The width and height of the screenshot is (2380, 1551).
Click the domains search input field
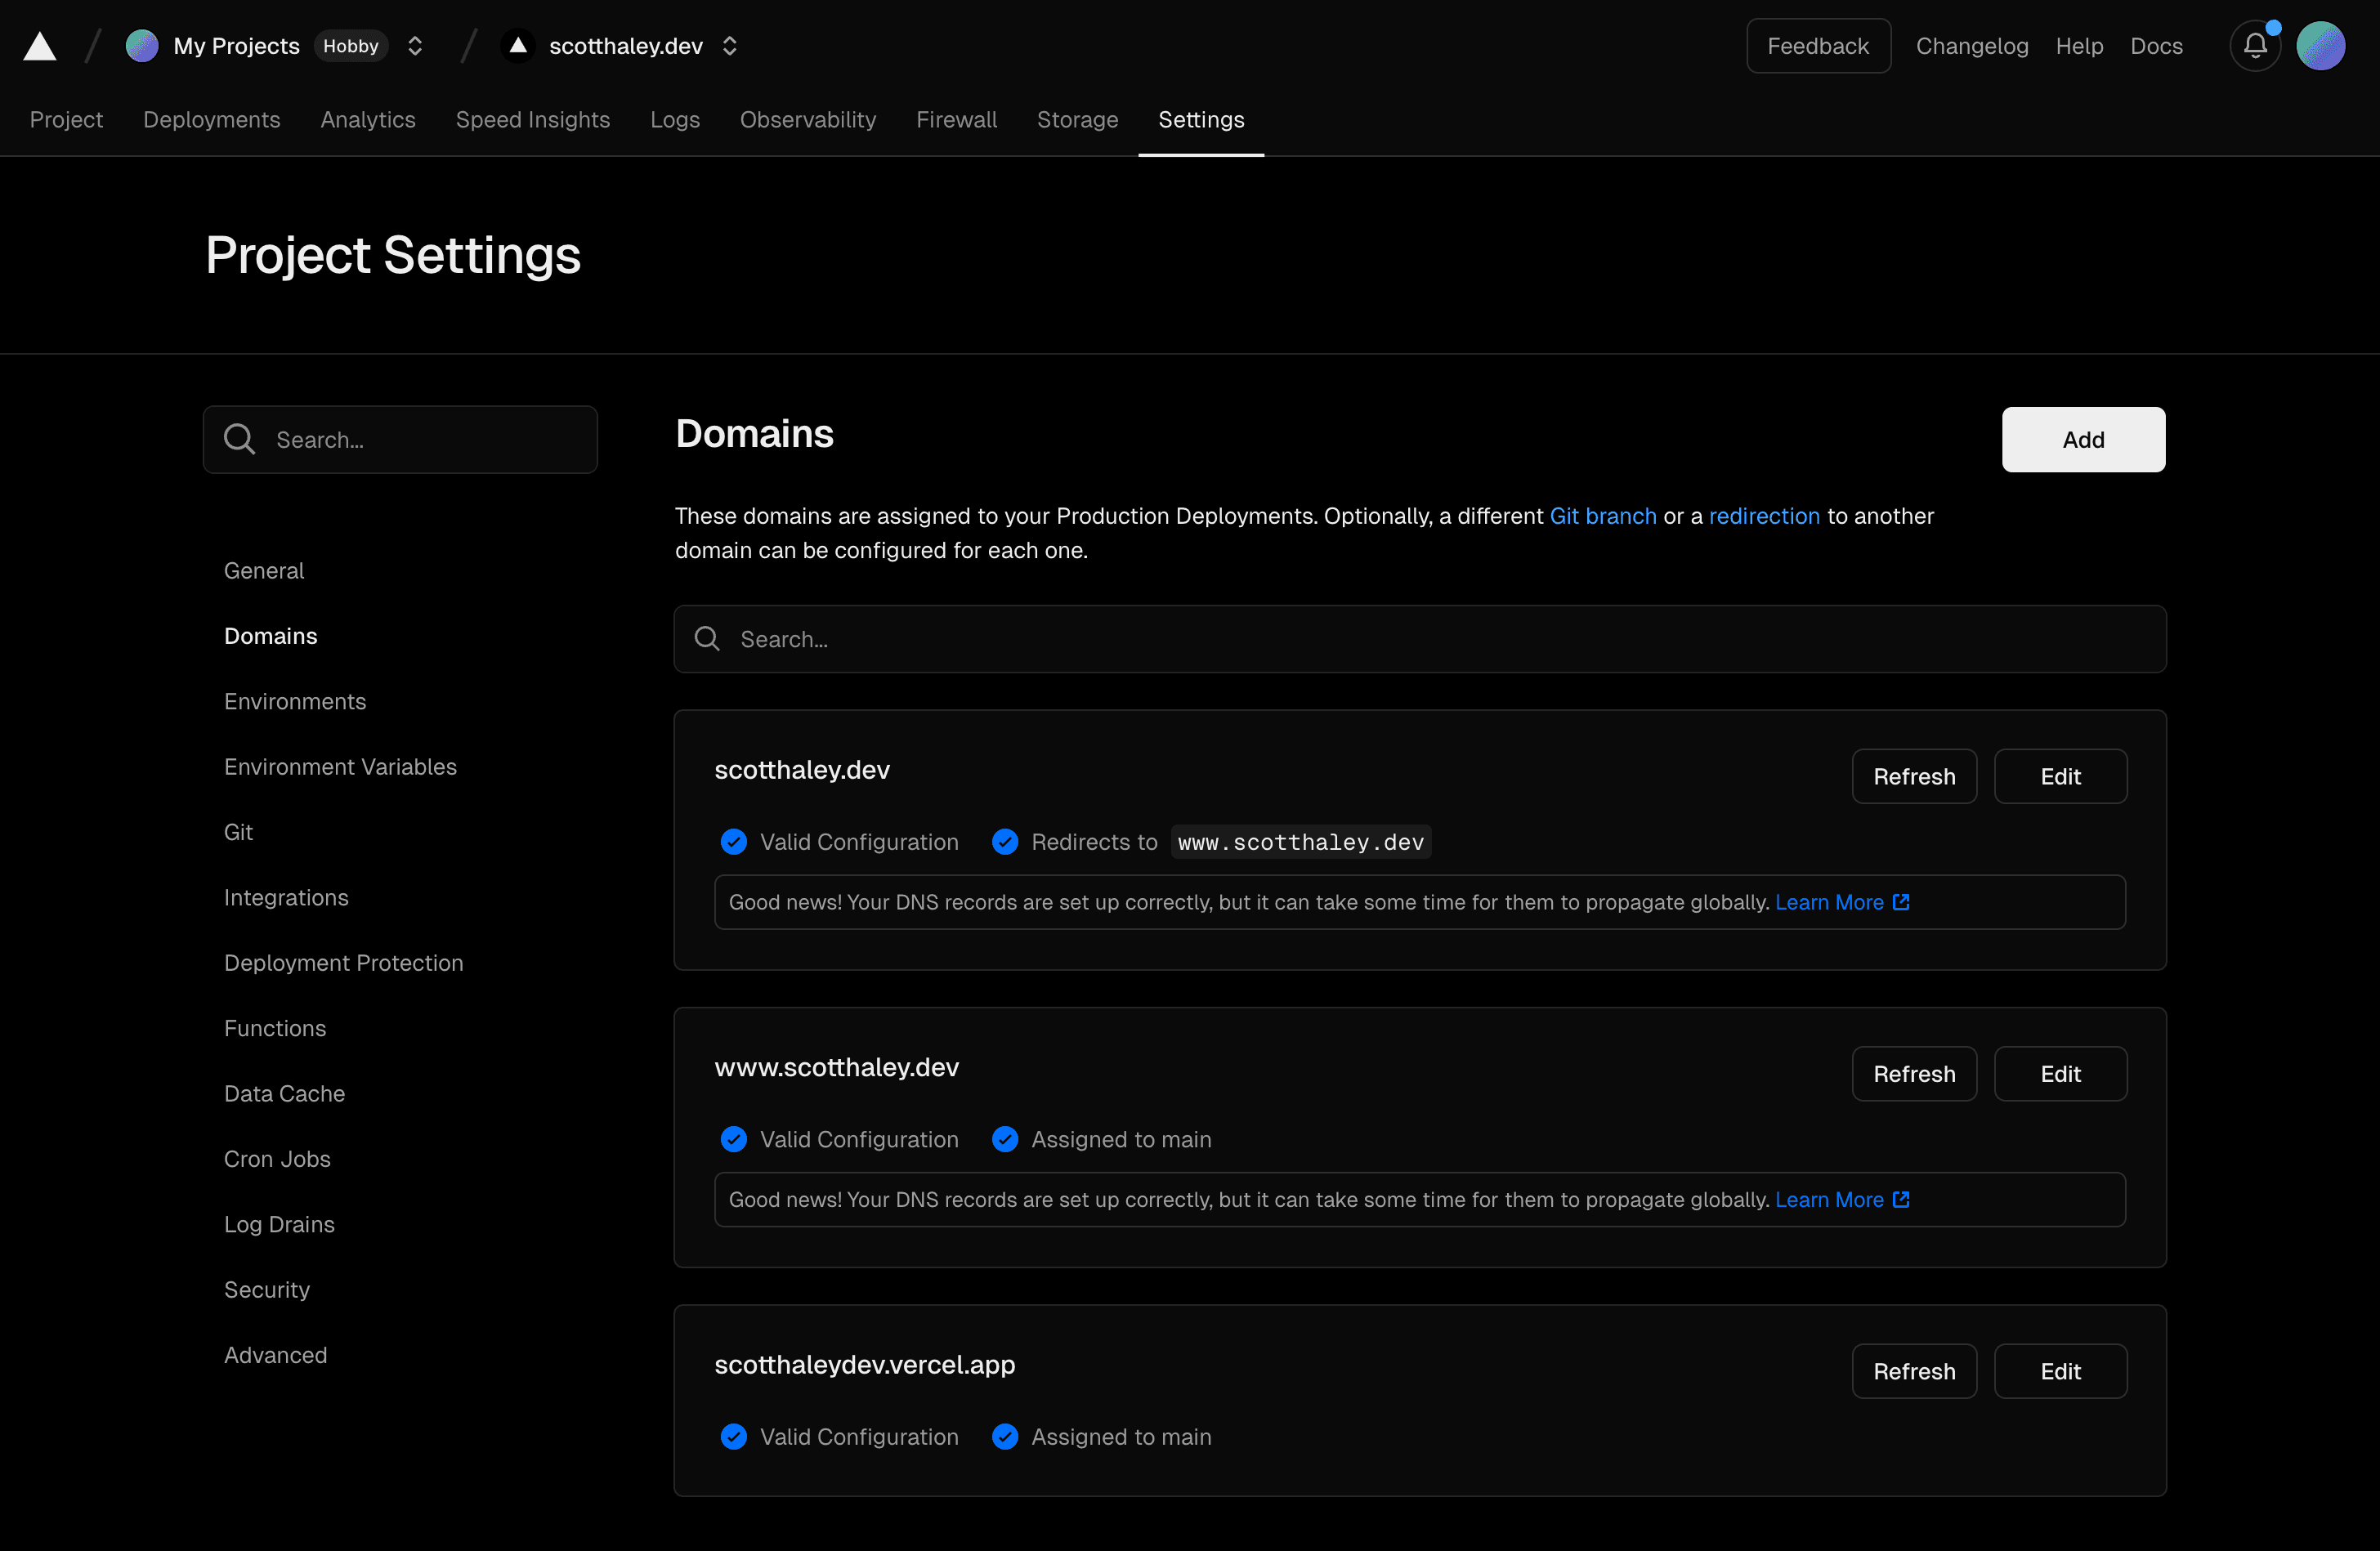click(x=1420, y=638)
